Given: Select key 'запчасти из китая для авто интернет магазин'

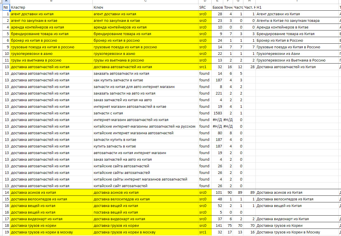Looking at the screenshot, I should coord(145,87).
